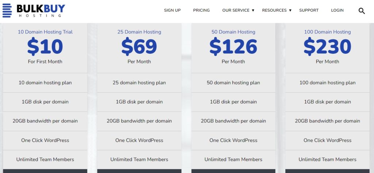Image resolution: width=374 pixels, height=173 pixels.
Task: Select the 100 Domain Hosting plan title
Action: pyautogui.click(x=327, y=32)
